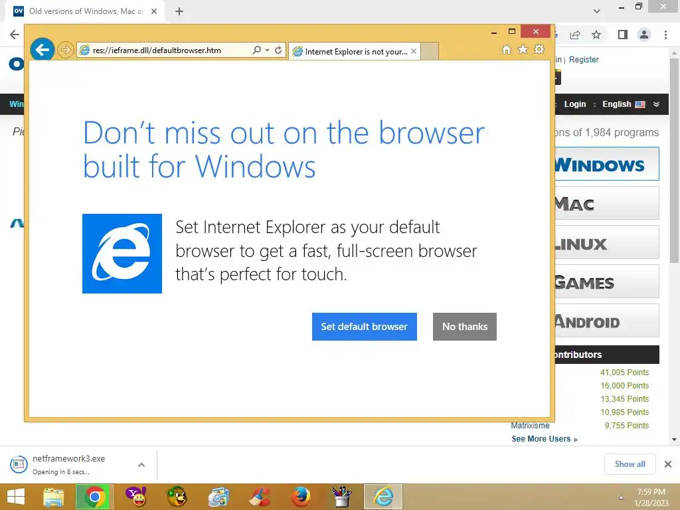Open IE Home icon
This screenshot has width=680, height=510.
point(506,49)
